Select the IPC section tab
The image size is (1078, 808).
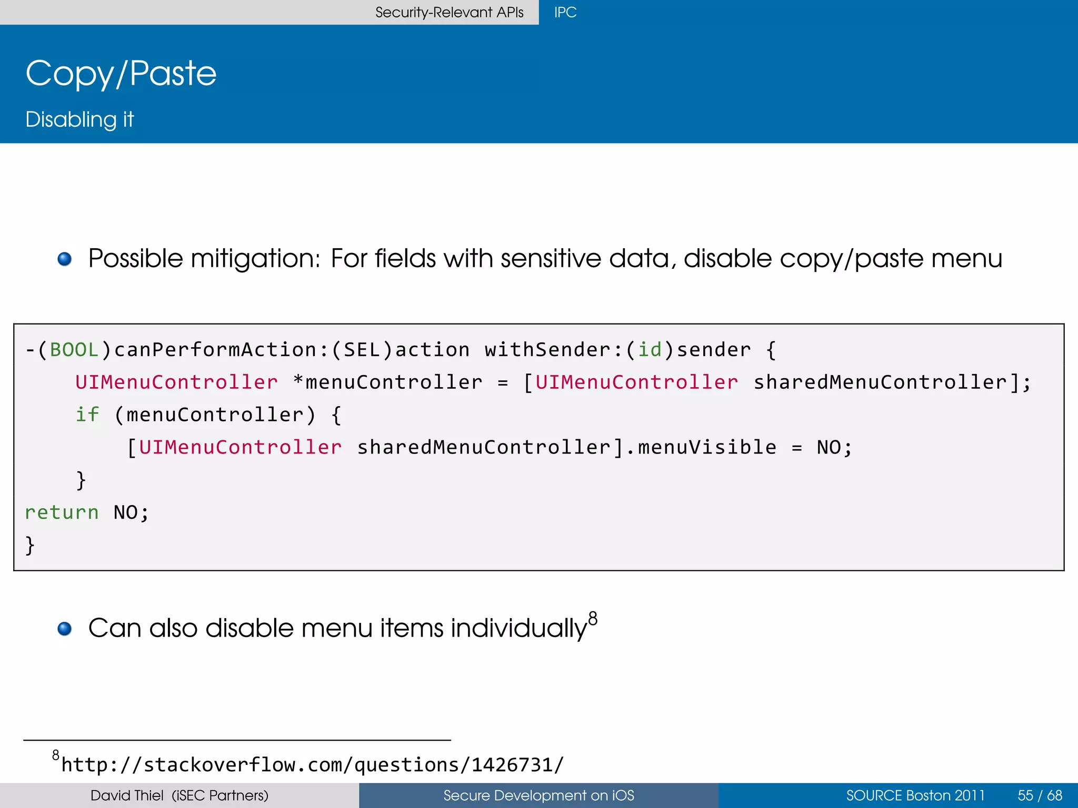[x=565, y=12]
